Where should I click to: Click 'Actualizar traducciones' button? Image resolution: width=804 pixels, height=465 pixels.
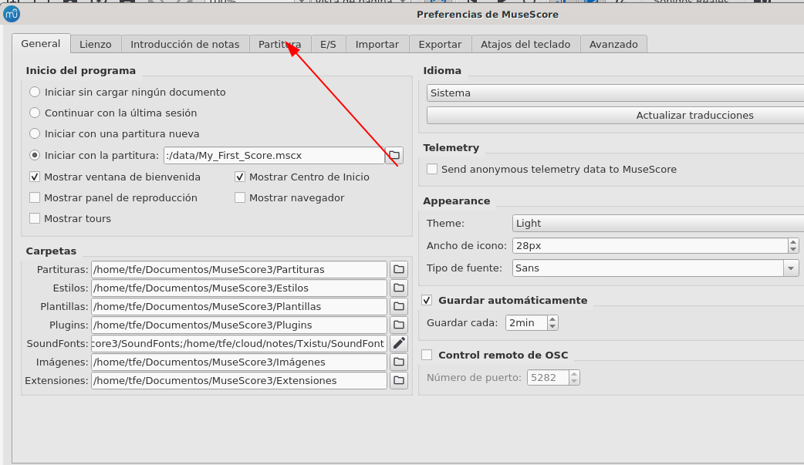point(615,116)
